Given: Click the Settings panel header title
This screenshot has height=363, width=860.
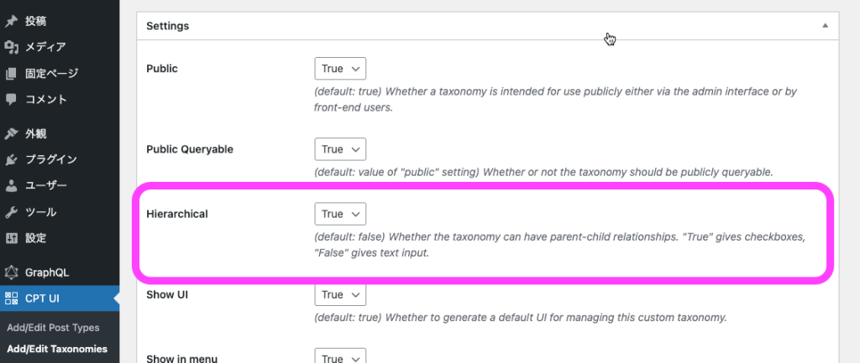Looking at the screenshot, I should point(168,26).
